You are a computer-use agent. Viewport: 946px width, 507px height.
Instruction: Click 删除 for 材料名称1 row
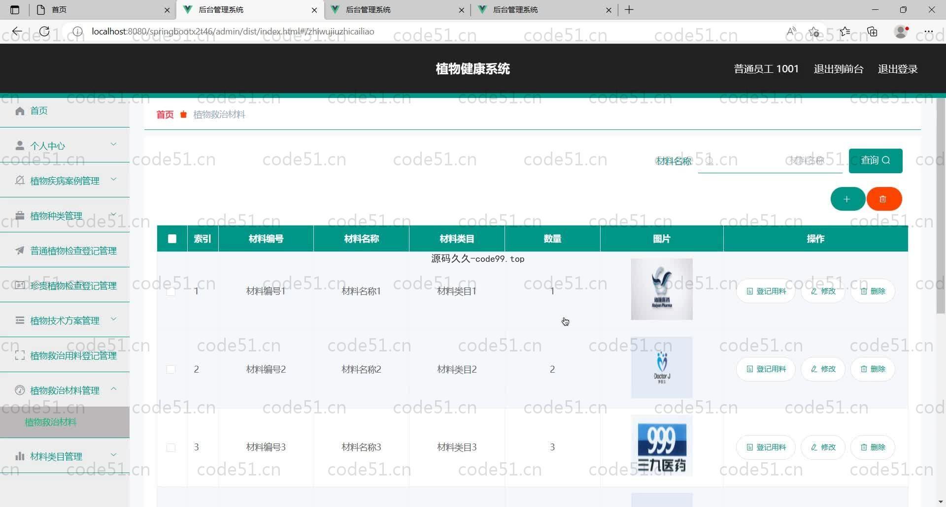[x=873, y=291]
